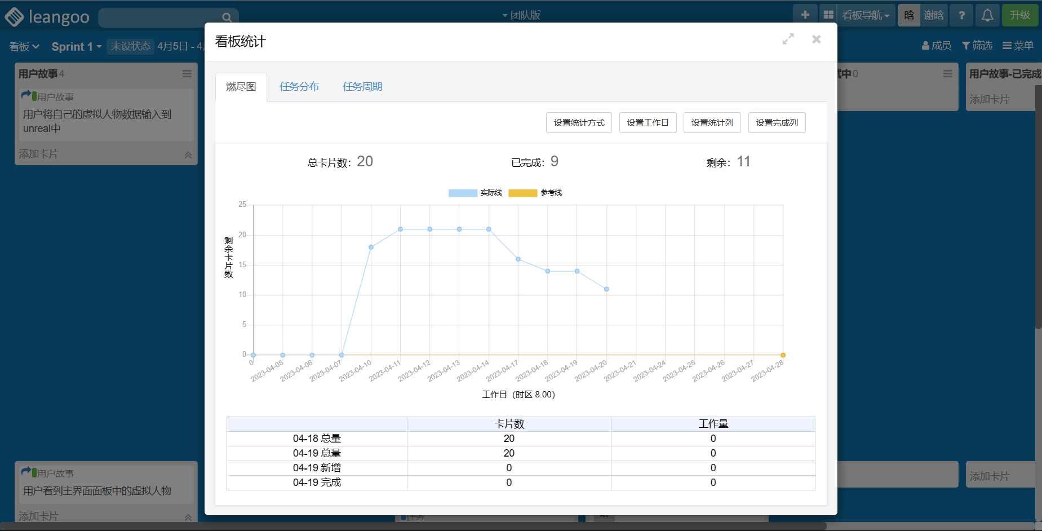
Task: Click the data point at 2023-04-20
Action: tap(606, 289)
